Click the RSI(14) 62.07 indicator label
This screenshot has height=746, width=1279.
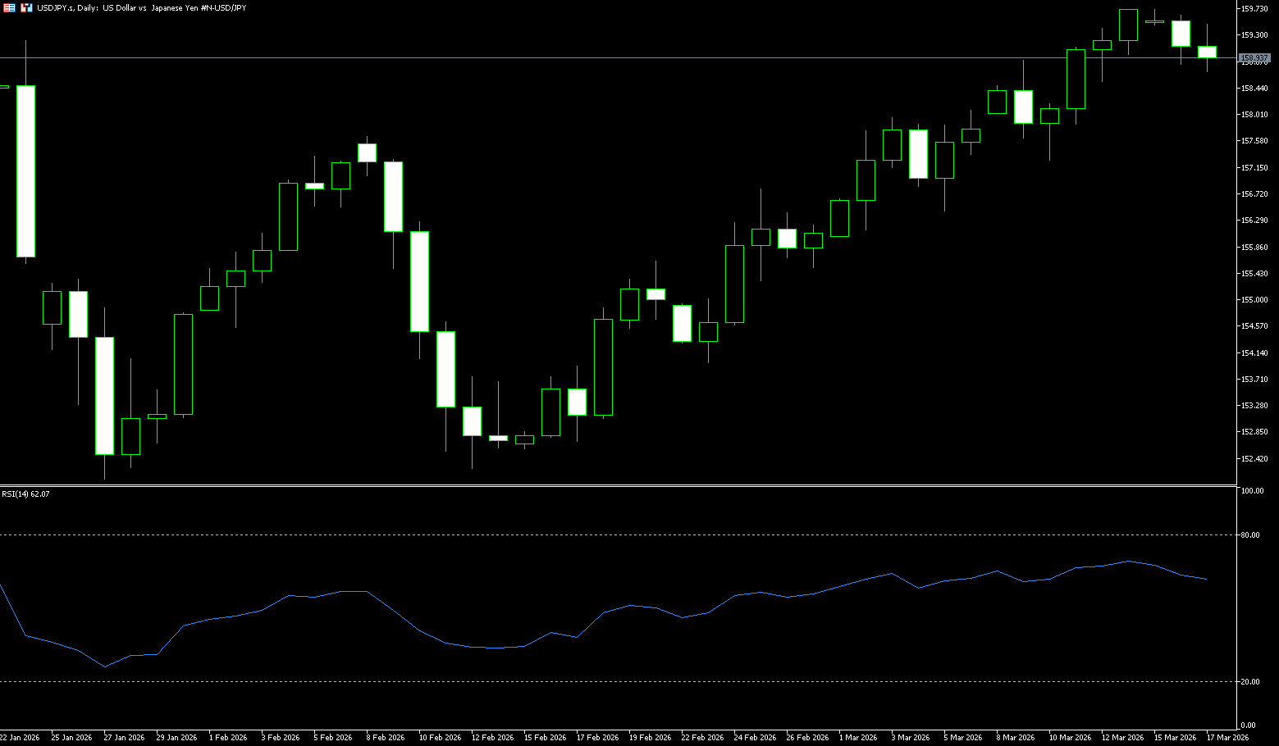click(x=25, y=494)
